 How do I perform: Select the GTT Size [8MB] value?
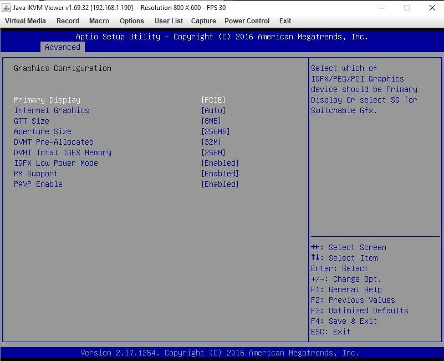(x=211, y=121)
